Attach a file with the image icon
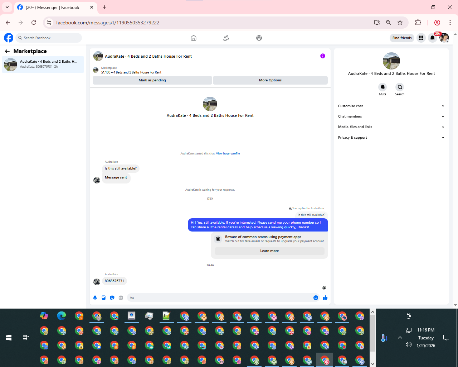This screenshot has width=458, height=367. pyautogui.click(x=104, y=298)
